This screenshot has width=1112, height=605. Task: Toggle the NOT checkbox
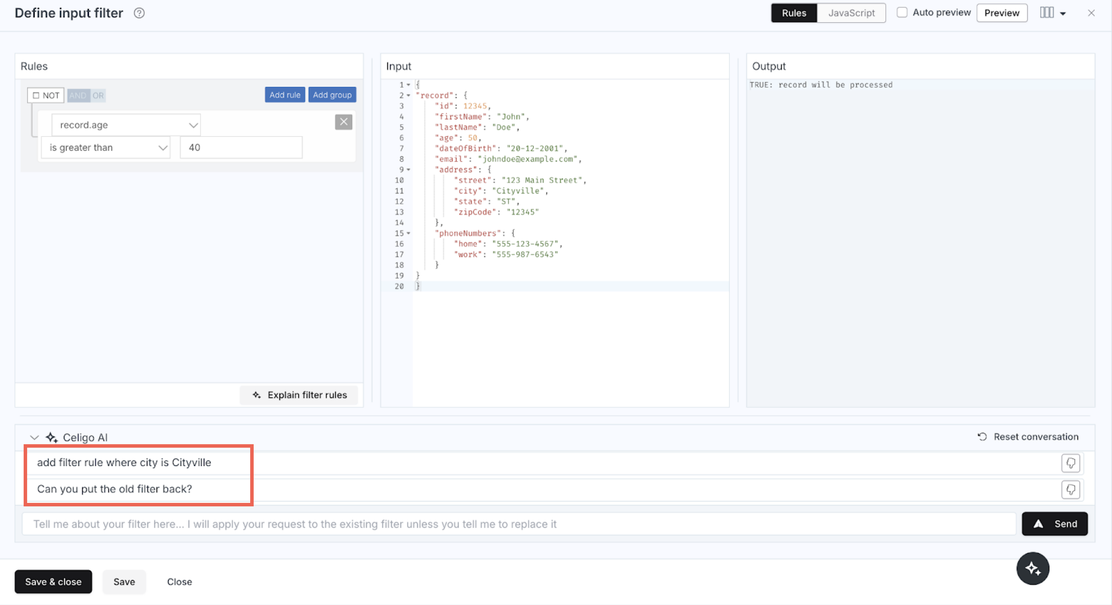36,96
